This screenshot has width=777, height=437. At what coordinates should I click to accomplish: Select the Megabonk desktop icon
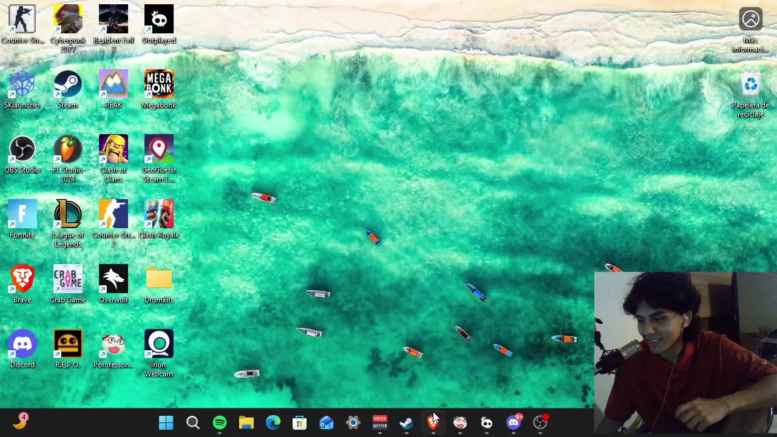coord(159,89)
